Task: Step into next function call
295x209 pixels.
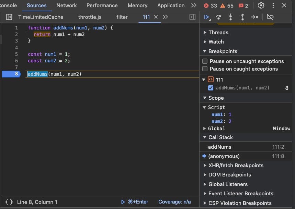Action: [x=230, y=17]
